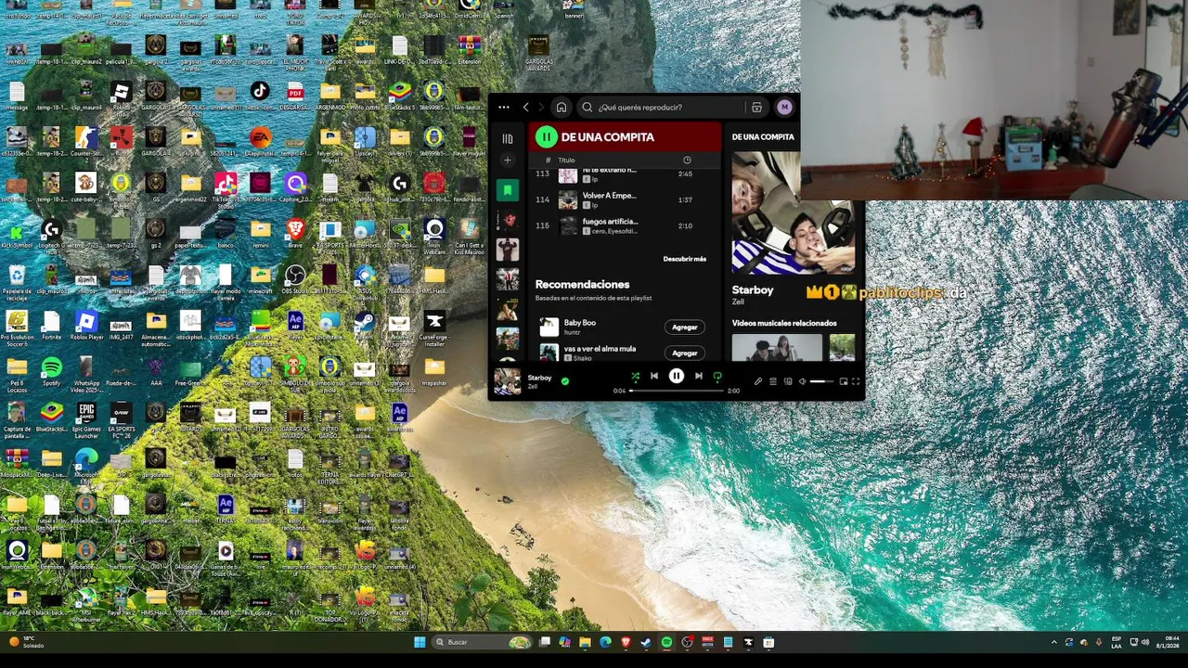Select the CurseForge Installer desktop icon
1188x668 pixels.
(434, 326)
